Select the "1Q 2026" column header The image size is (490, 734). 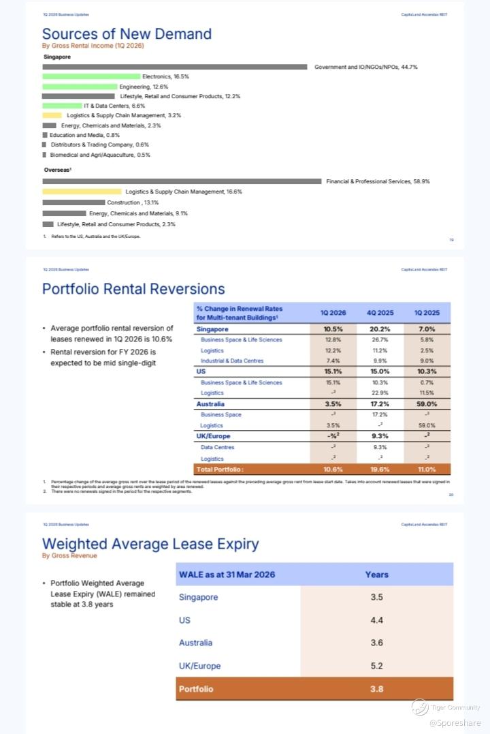(333, 313)
